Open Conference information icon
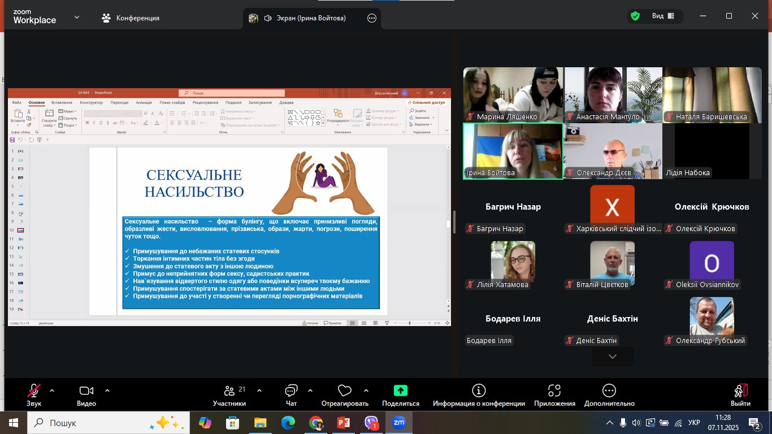Image resolution: width=772 pixels, height=434 pixels. coord(479,390)
